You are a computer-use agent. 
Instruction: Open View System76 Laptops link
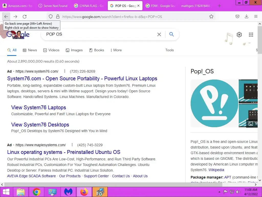click(x=39, y=107)
